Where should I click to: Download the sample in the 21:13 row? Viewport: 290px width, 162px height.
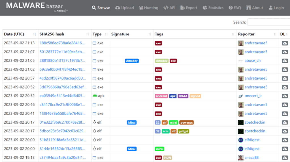click(285, 43)
